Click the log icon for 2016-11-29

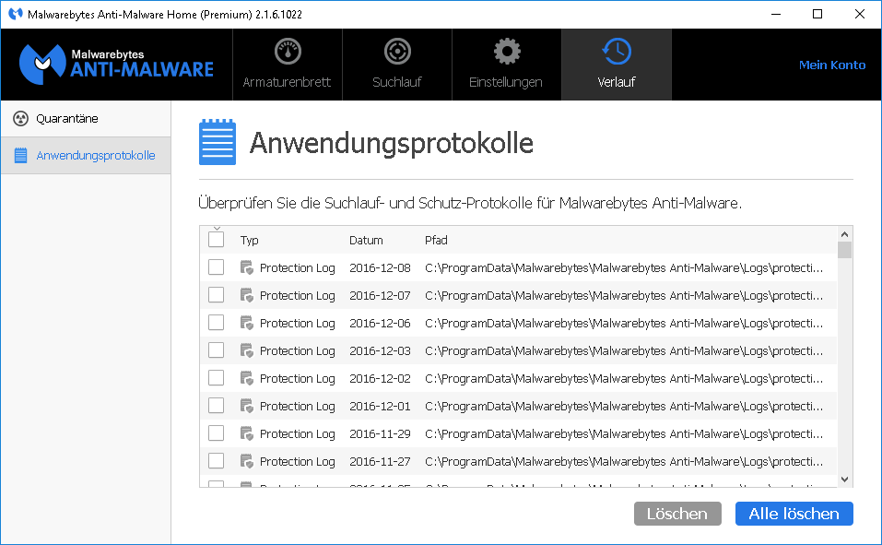point(247,433)
